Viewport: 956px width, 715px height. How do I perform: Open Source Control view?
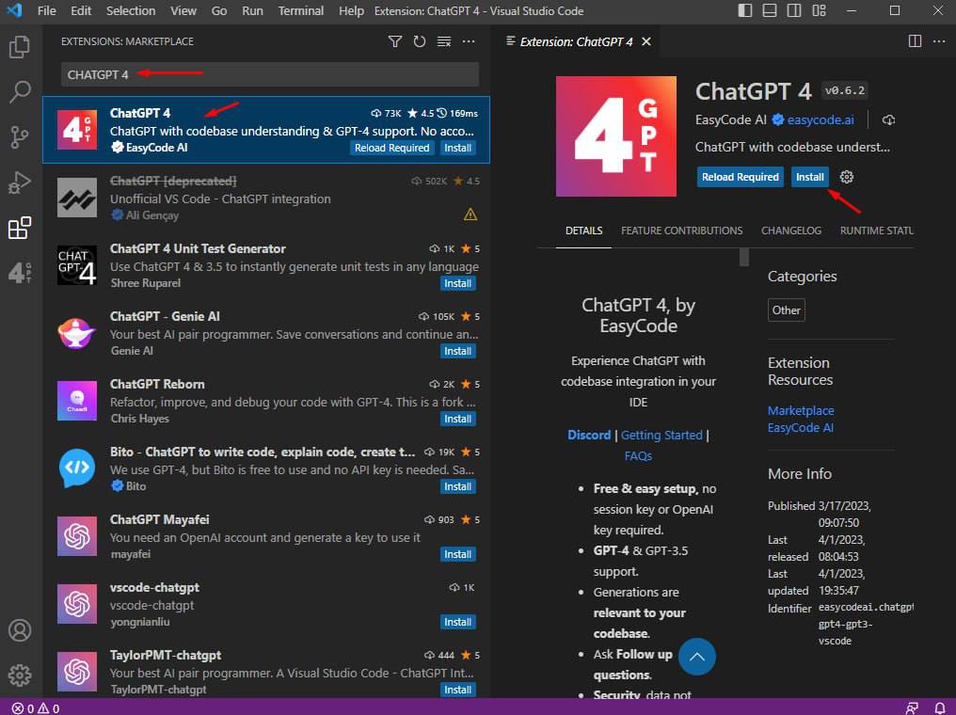(x=20, y=137)
